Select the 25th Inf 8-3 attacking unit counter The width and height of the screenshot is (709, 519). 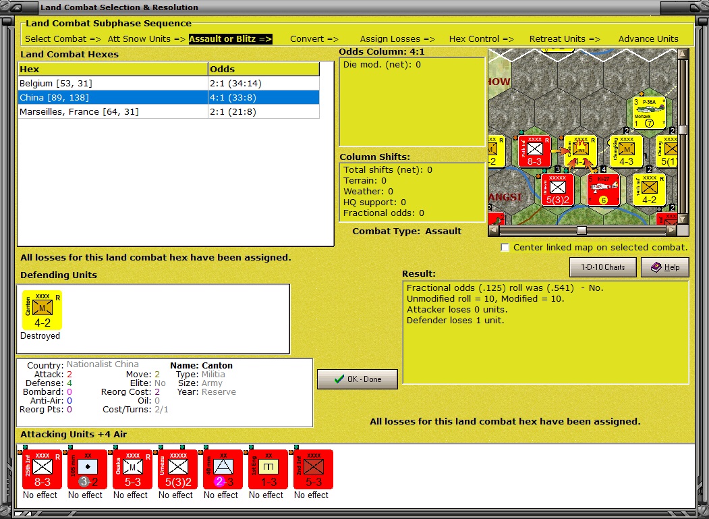coord(42,469)
